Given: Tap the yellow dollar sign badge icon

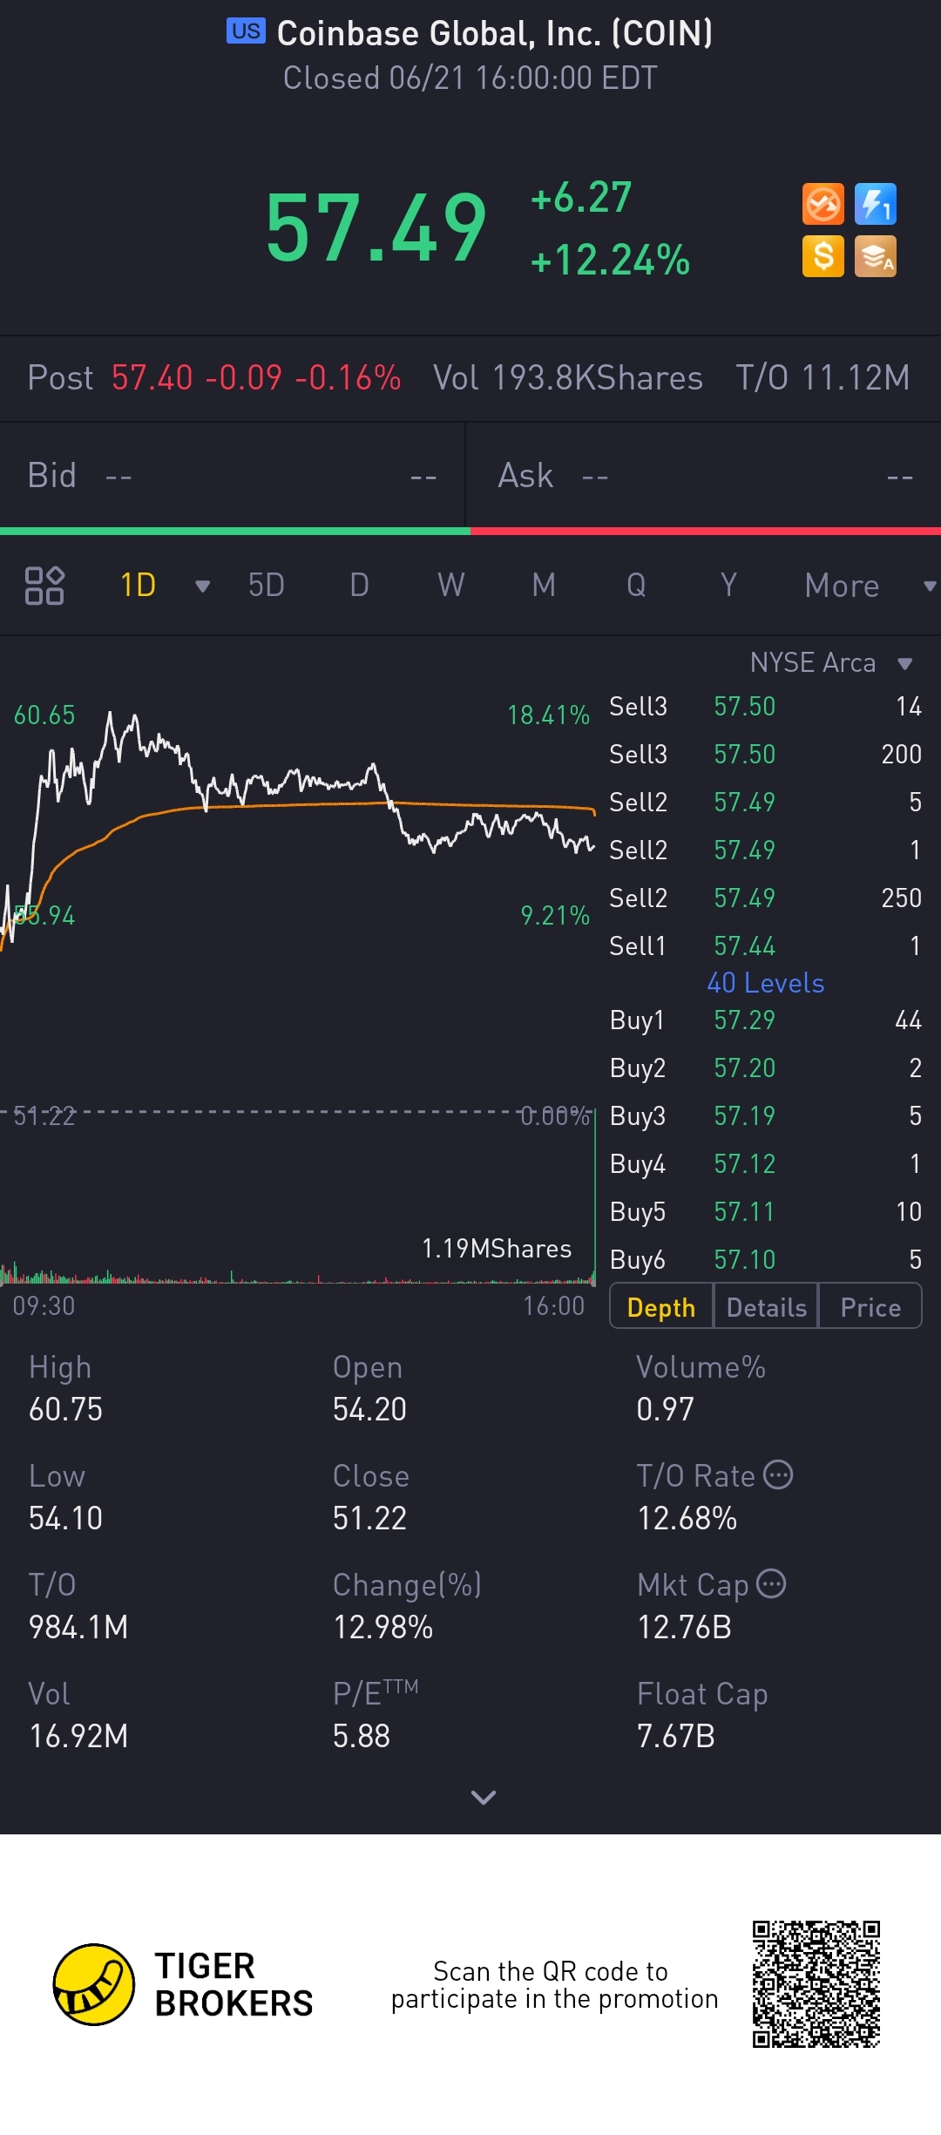Looking at the screenshot, I should coord(823,257).
